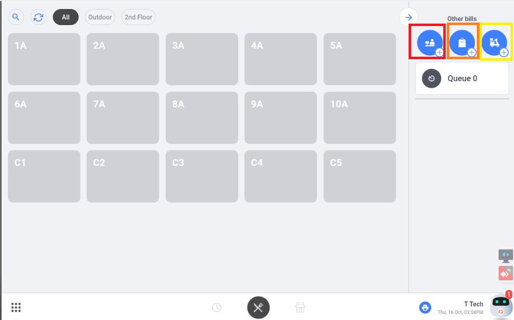Click the search magnifier icon

(x=16, y=17)
